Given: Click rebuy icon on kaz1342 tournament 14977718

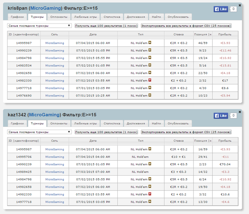Looking at the screenshot, I should 150,202.
